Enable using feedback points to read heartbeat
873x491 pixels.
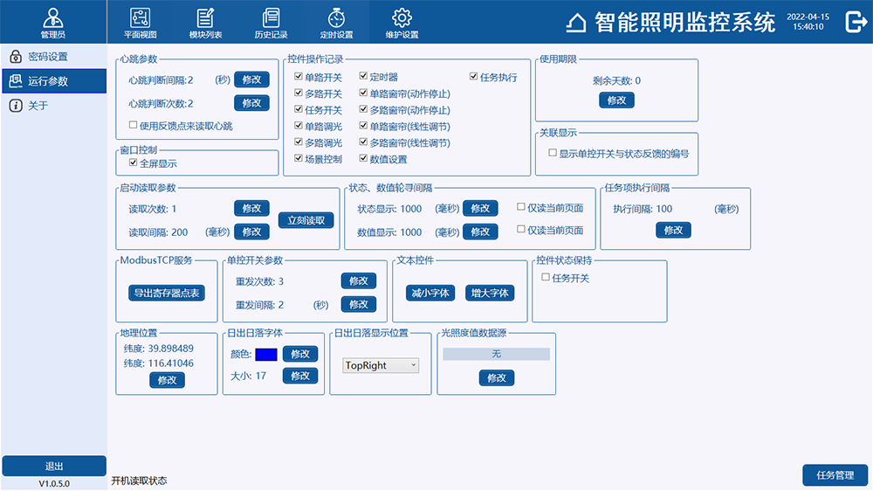click(x=134, y=126)
